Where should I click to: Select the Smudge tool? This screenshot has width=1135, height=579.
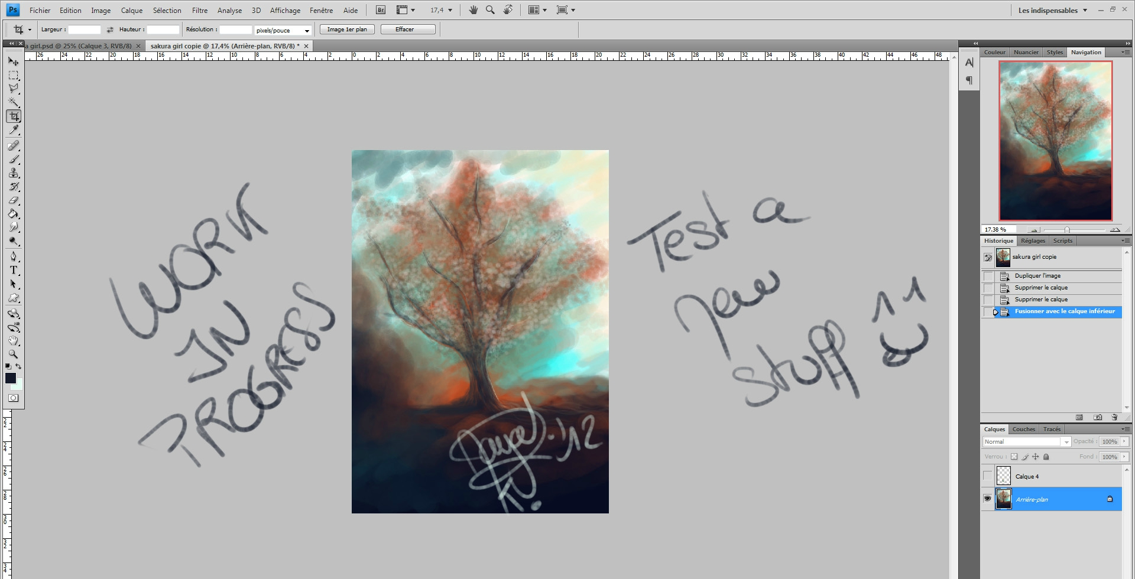(14, 227)
